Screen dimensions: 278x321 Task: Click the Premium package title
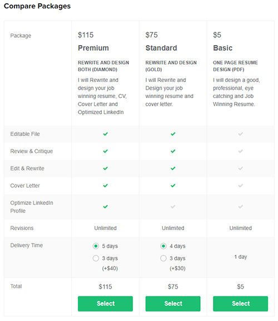pyautogui.click(x=93, y=48)
